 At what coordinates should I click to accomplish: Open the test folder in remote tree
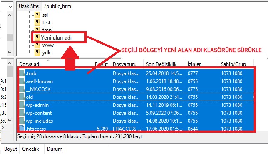pos(46,23)
